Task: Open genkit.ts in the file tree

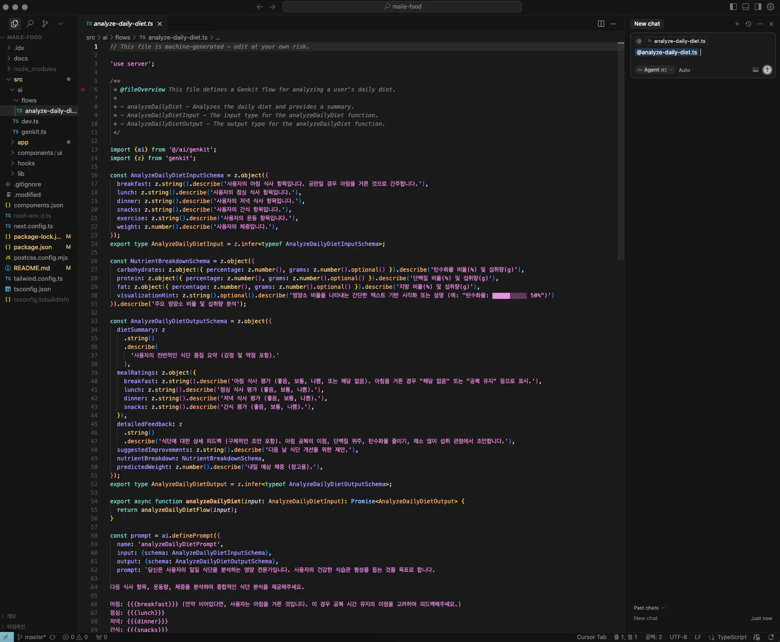Action: (39, 132)
